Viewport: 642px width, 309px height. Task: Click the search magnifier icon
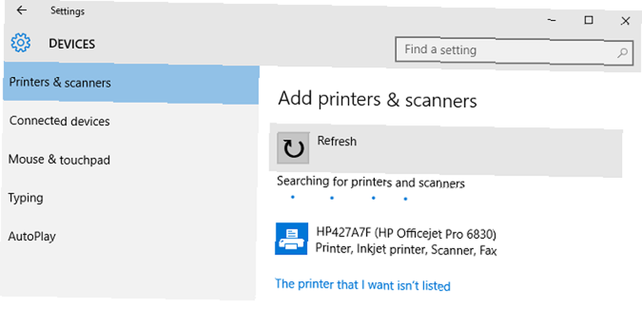[622, 52]
